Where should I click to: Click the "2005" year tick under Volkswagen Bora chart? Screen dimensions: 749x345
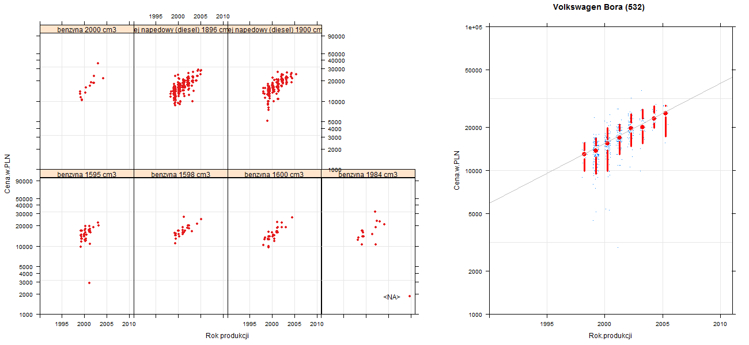663,324
